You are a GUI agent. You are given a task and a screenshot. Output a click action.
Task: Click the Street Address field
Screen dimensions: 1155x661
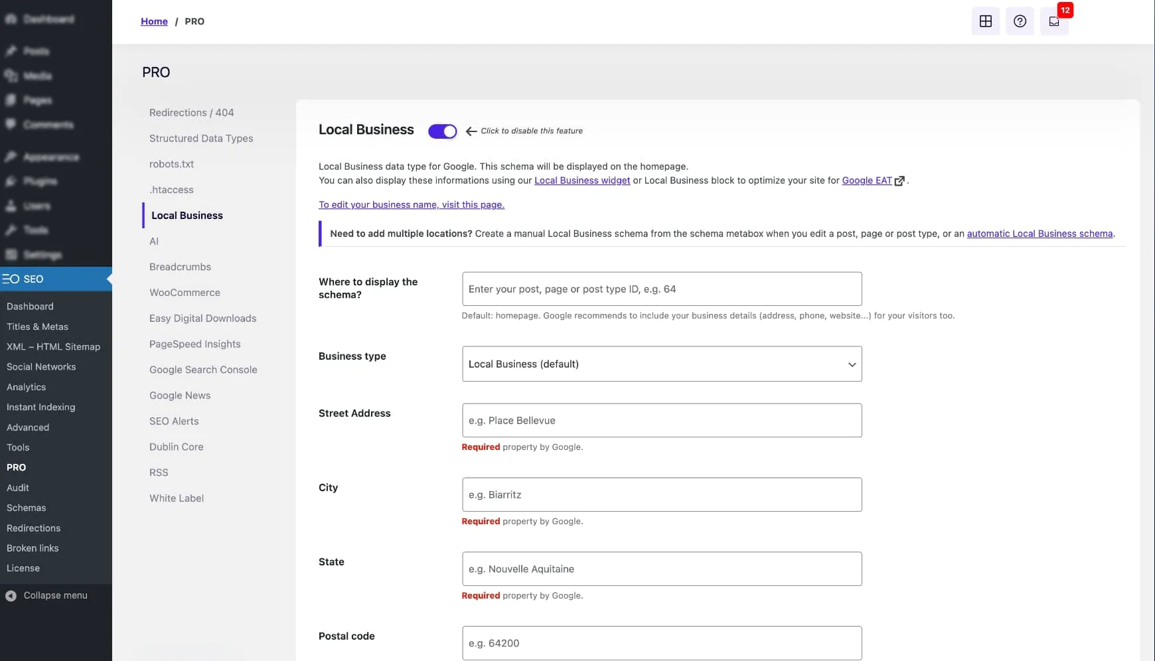pyautogui.click(x=661, y=420)
